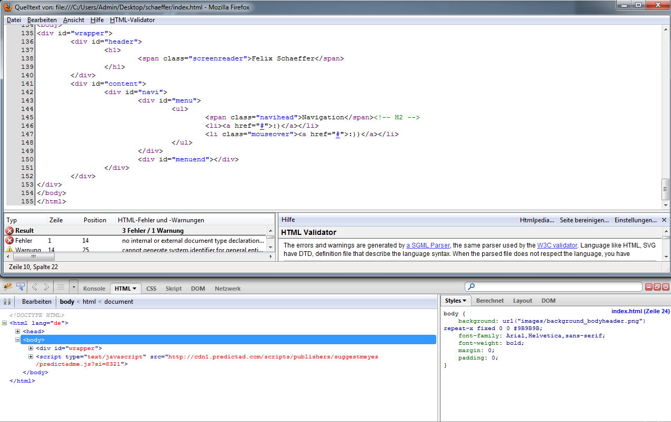This screenshot has width=671, height=422.
Task: Open the HTML-Validator menu
Action: (x=132, y=20)
